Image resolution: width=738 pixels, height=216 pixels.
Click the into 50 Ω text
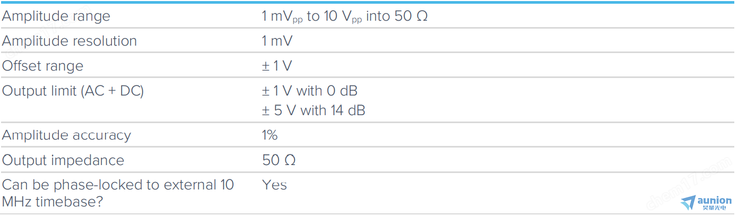coord(397,16)
